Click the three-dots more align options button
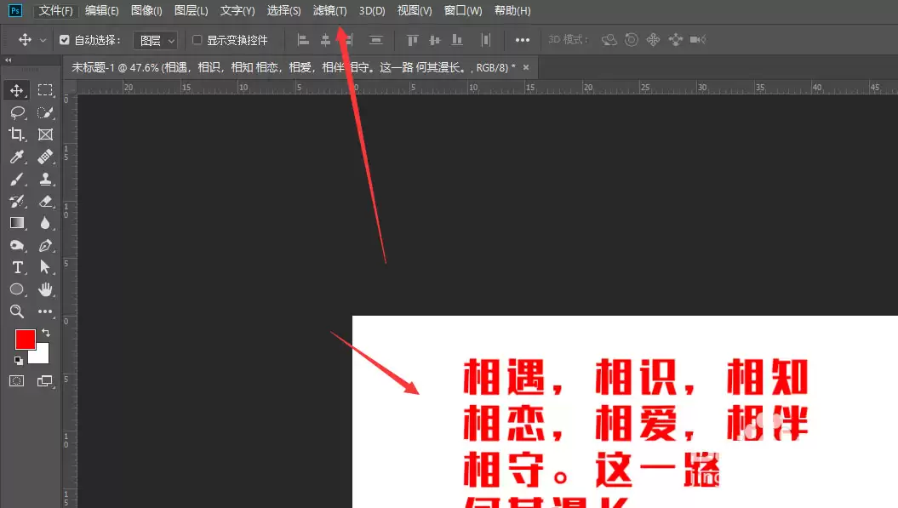Image resolution: width=898 pixels, height=508 pixels. click(523, 40)
